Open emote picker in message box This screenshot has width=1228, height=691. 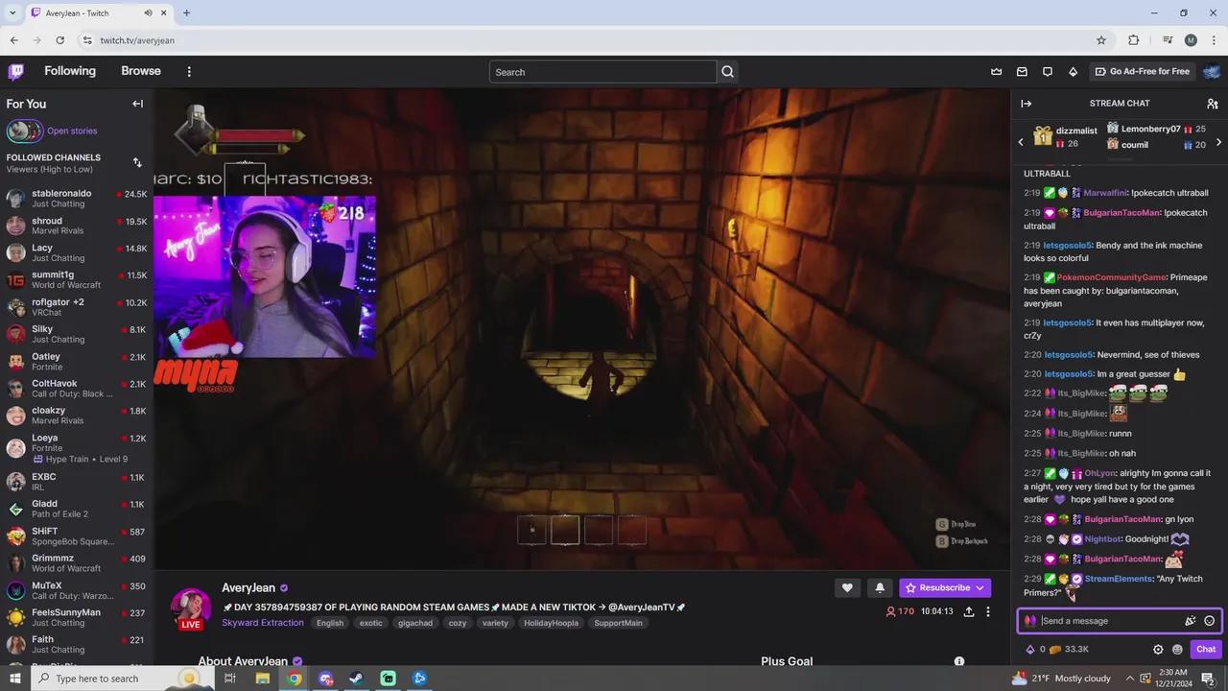[1209, 621]
